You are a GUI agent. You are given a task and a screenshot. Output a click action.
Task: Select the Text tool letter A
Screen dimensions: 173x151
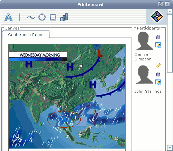9,17
